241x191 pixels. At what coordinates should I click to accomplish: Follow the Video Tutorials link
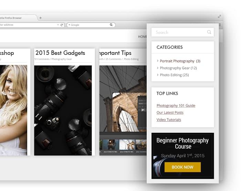point(169,120)
